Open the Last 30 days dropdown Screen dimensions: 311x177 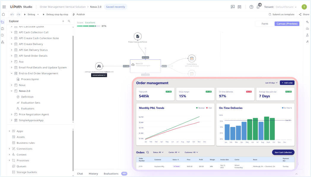point(271,83)
